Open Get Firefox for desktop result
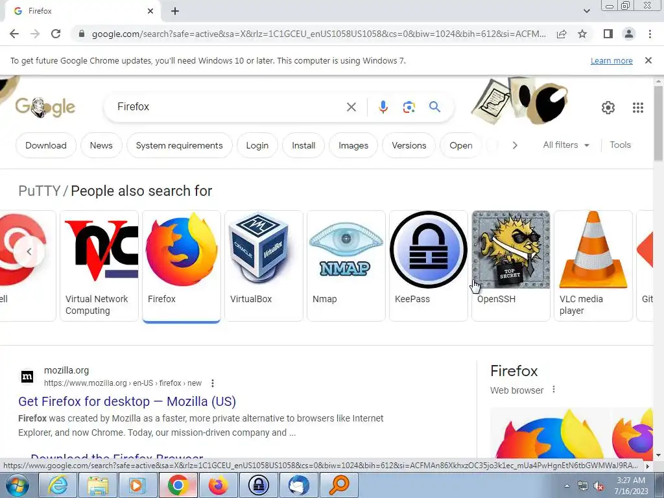 [x=127, y=401]
